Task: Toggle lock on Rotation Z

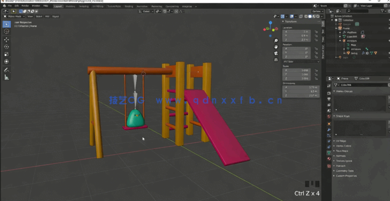Action: (316, 57)
